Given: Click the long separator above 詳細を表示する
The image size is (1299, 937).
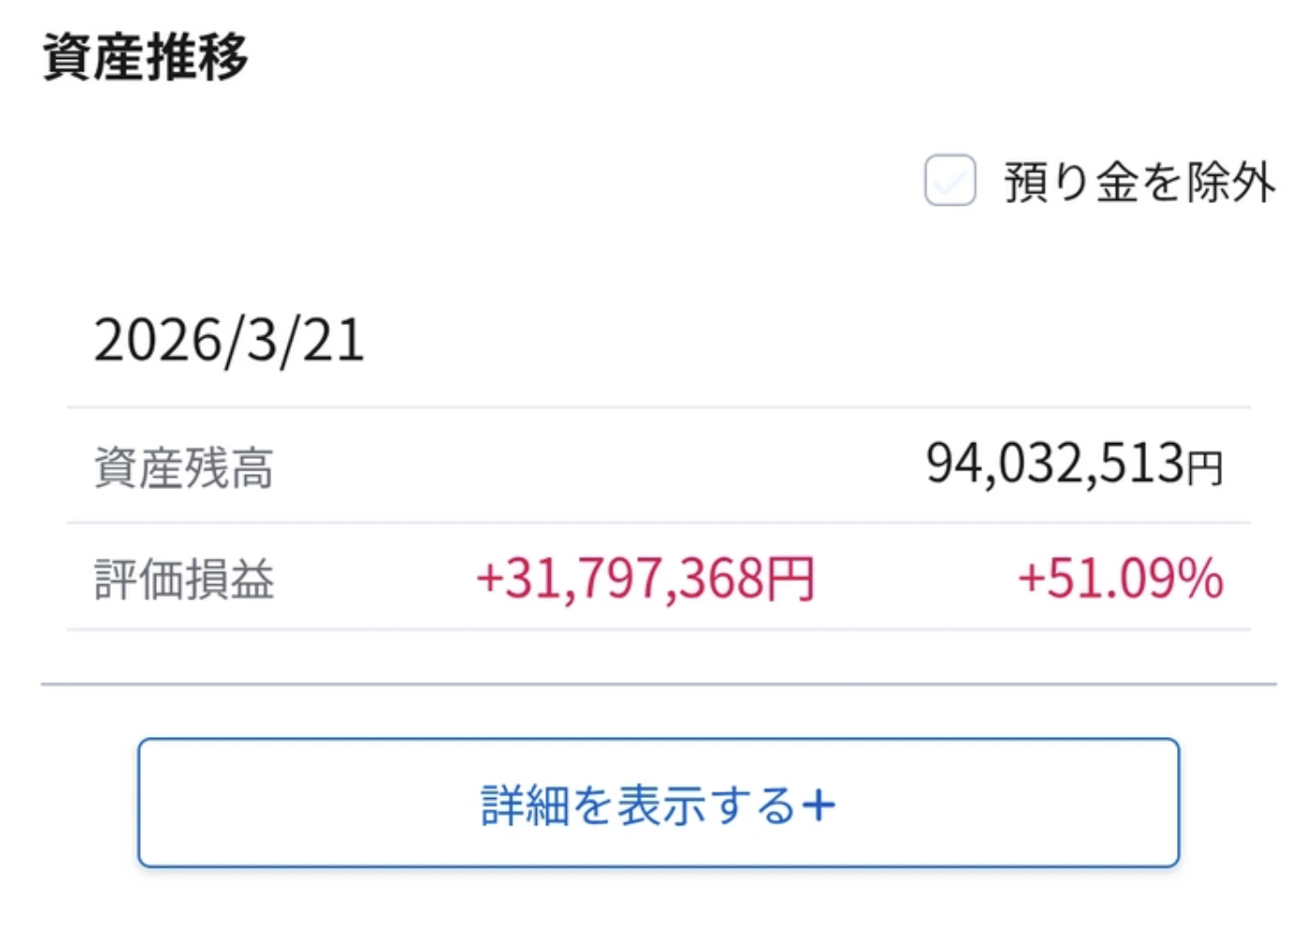Looking at the screenshot, I should point(657,684).
